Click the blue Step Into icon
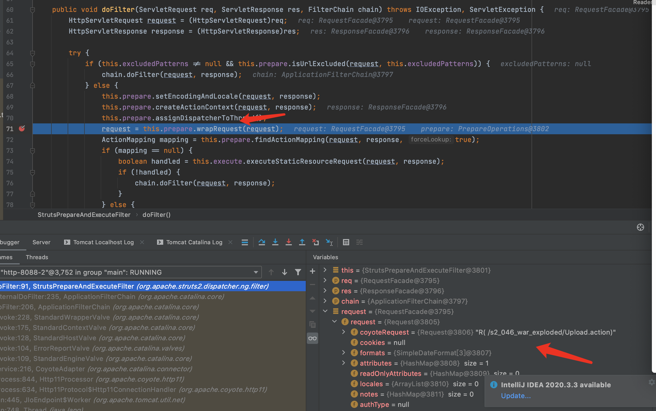 275,242
